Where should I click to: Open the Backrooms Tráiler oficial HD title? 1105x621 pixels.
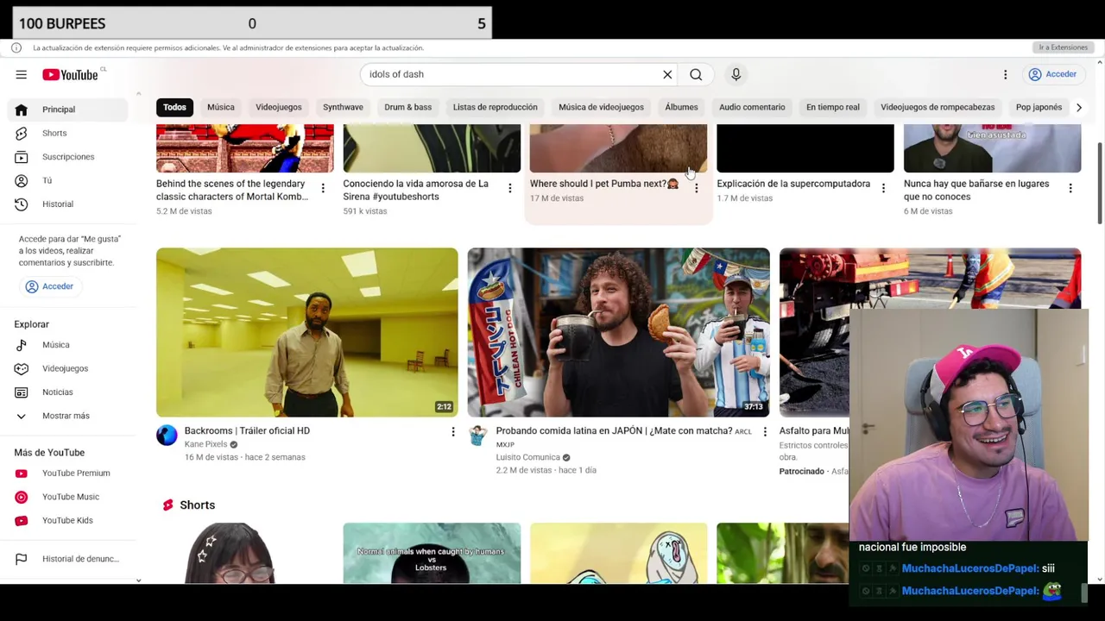coord(247,430)
